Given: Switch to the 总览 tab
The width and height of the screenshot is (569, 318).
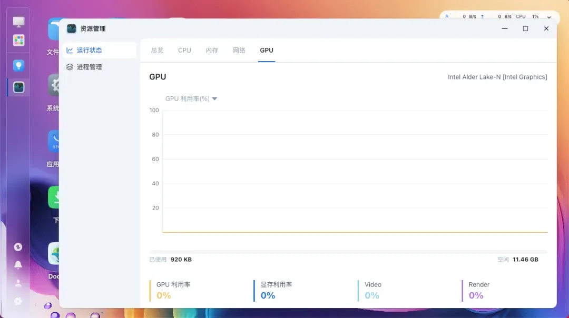Looking at the screenshot, I should point(157,51).
